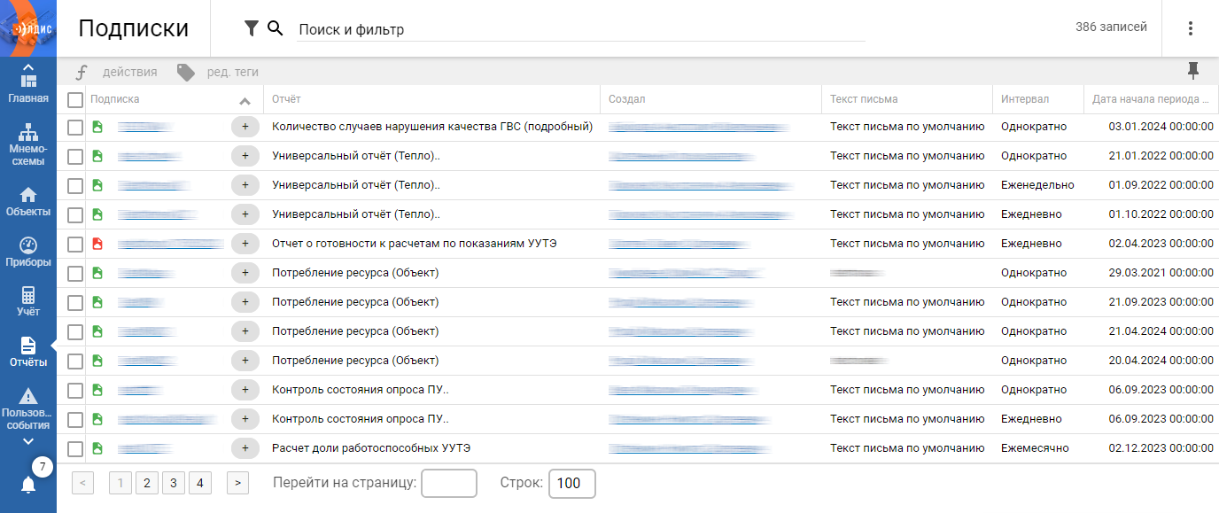Click the tag icon for editing tags
The width and height of the screenshot is (1219, 513).
click(185, 72)
